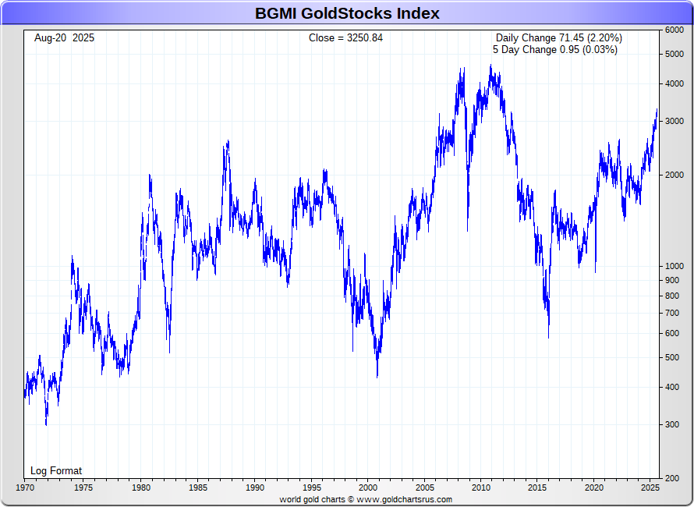This screenshot has height=507, width=694.
Task: Click the 2015 x-axis year label
Action: (538, 488)
